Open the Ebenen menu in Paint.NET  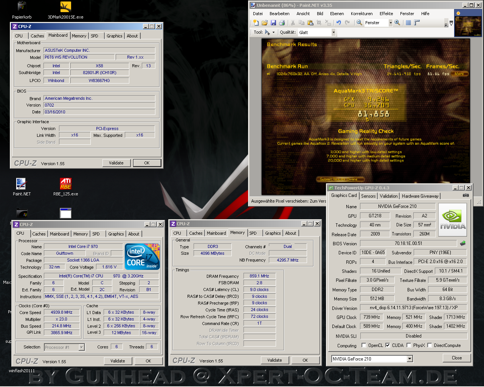pyautogui.click(x=337, y=14)
